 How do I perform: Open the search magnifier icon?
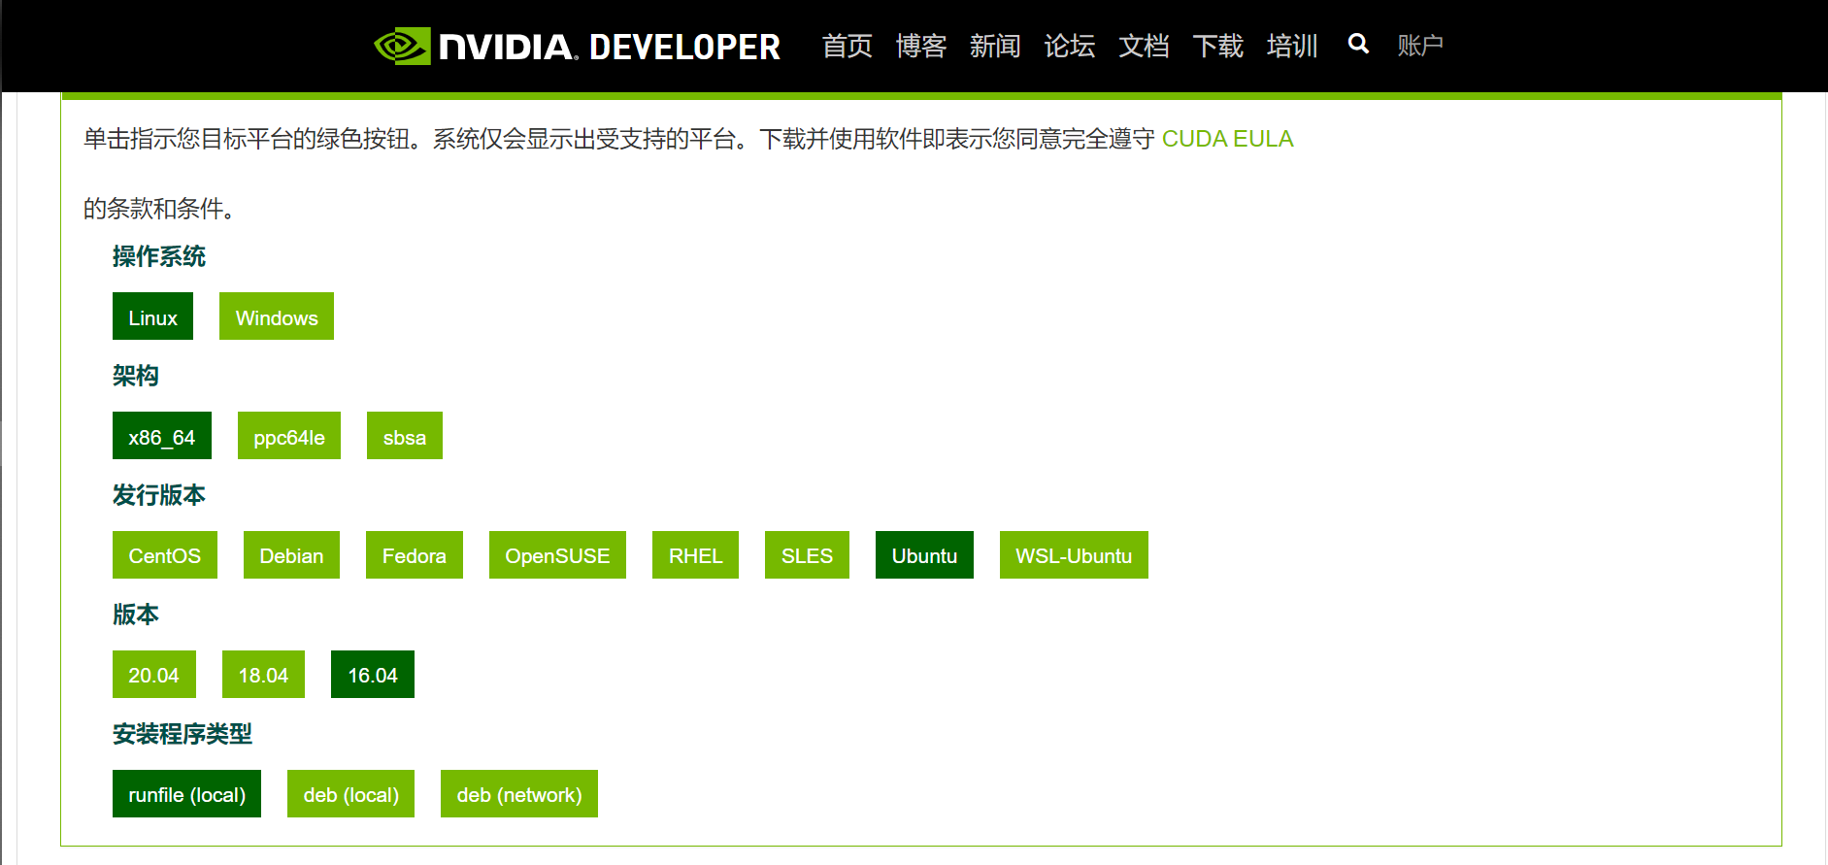click(x=1358, y=44)
